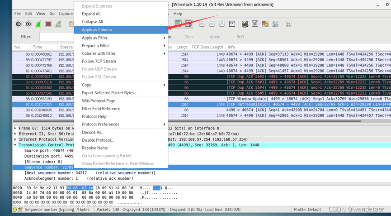Image resolution: width=391 pixels, height=216 pixels.
Task: Expand the Frame 67 tree node
Action: point(15,128)
